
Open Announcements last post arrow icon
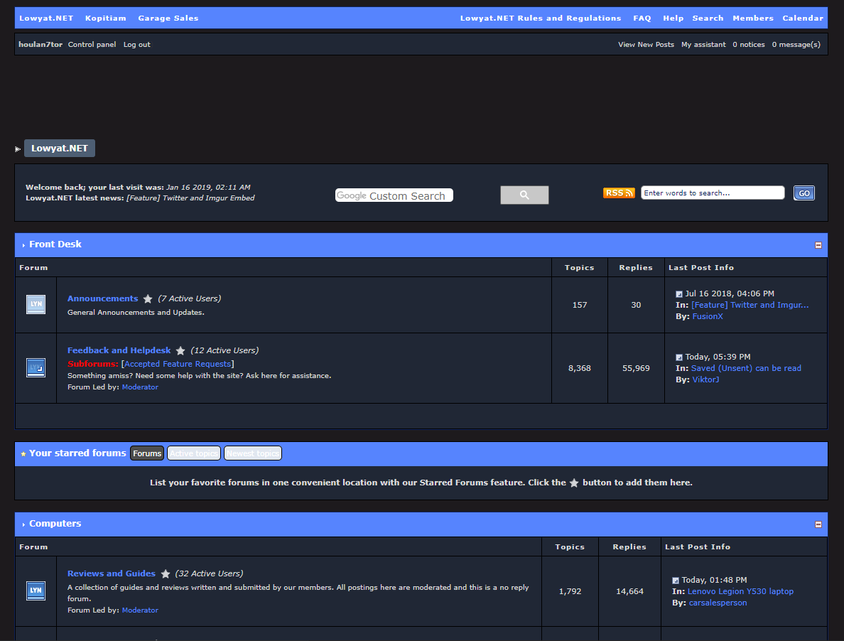point(678,294)
